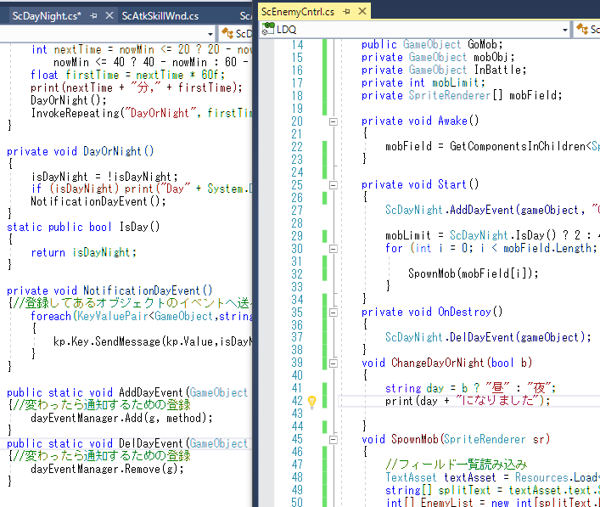
Task: Collapse the for loop at line 30
Action: 334,249
